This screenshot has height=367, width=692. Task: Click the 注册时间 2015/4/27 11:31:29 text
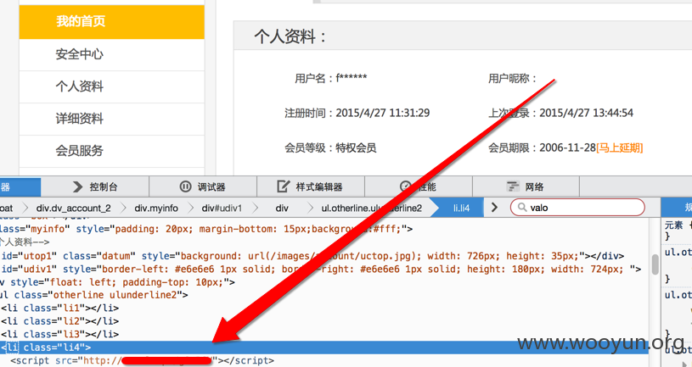tap(357, 114)
